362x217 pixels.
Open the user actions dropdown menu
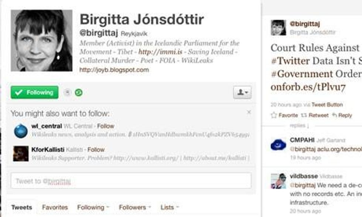[242, 92]
